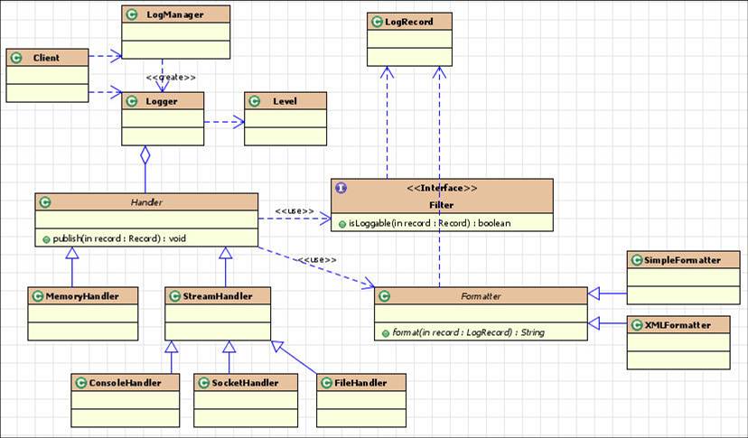This screenshot has width=748, height=438.
Task: Click the <<use>> label pointing to Filter
Action: (295, 210)
